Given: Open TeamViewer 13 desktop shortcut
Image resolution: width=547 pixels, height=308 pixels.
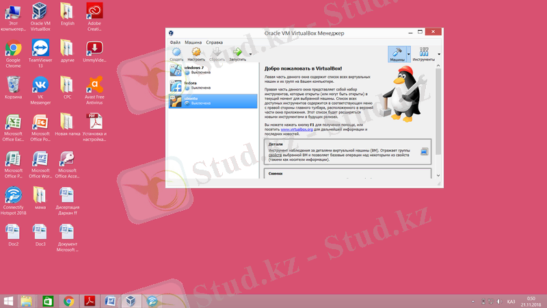Looking at the screenshot, I should pyautogui.click(x=40, y=53).
